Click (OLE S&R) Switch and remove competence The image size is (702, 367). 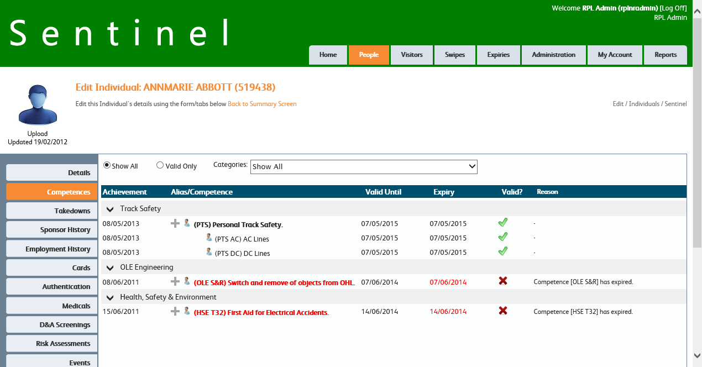coord(274,282)
